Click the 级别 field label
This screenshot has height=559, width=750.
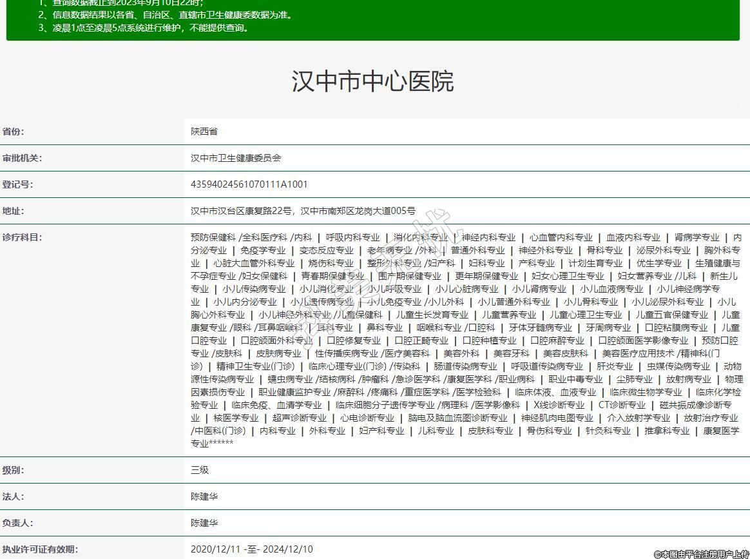(x=13, y=470)
